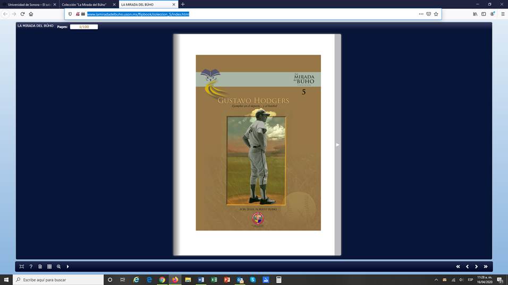
Task: Open clock showing 16/04/2020
Action: 485,280
